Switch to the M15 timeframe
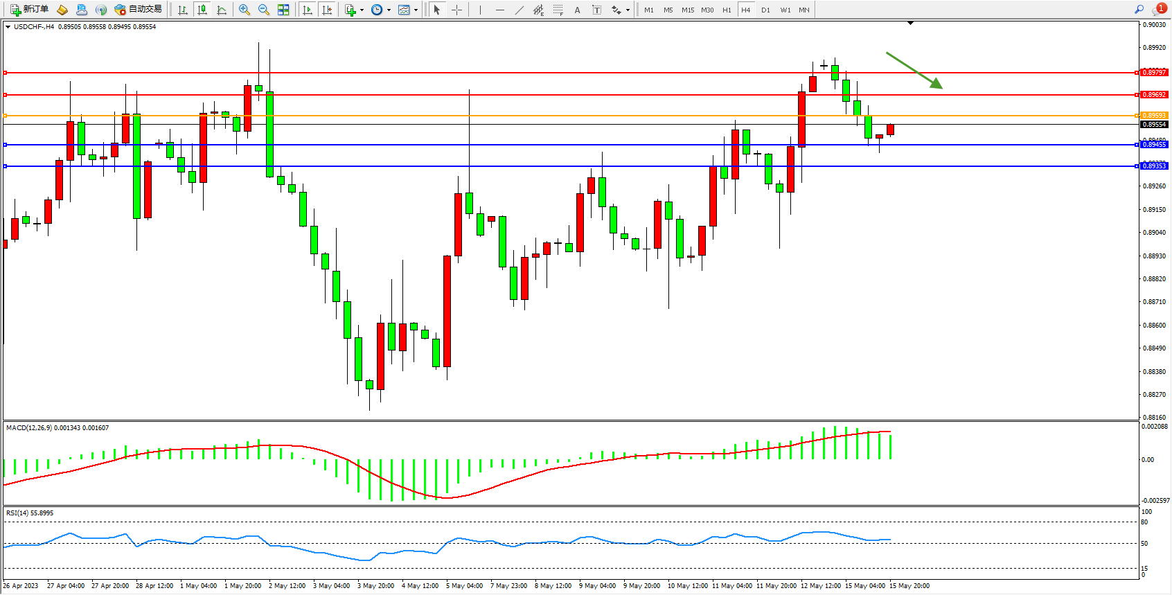This screenshot has width=1172, height=595. coord(687,10)
